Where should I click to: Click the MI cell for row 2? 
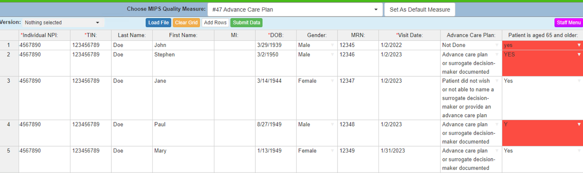[x=235, y=63]
